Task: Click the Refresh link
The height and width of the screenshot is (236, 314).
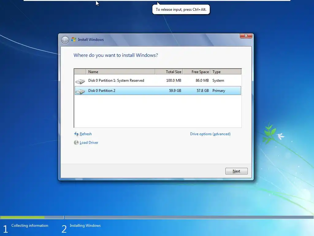Action: click(x=86, y=134)
